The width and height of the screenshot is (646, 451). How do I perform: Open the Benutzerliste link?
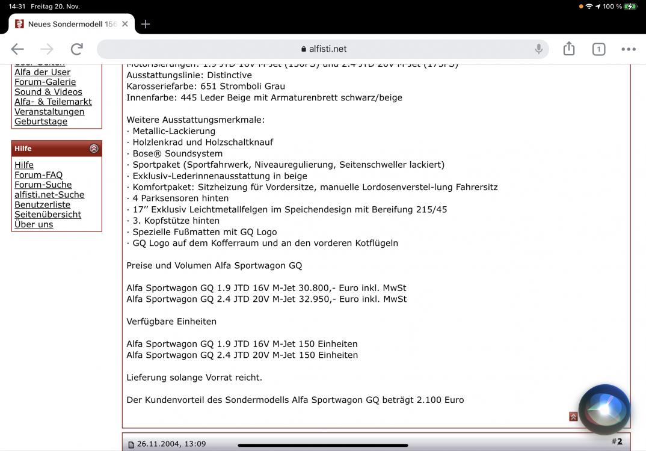point(43,204)
